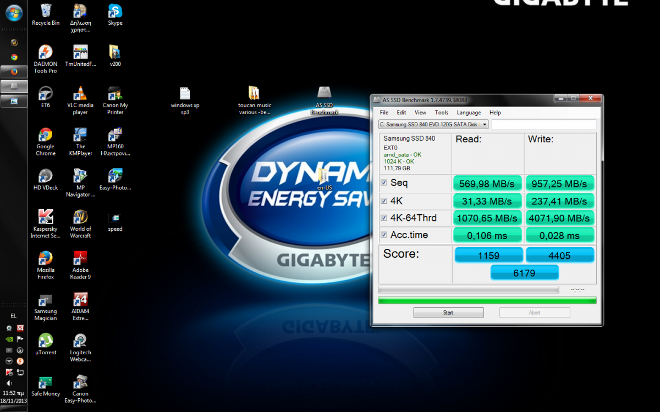Launch Kaspersky Internet Security shortcut
The image size is (660, 412).
tap(46, 224)
